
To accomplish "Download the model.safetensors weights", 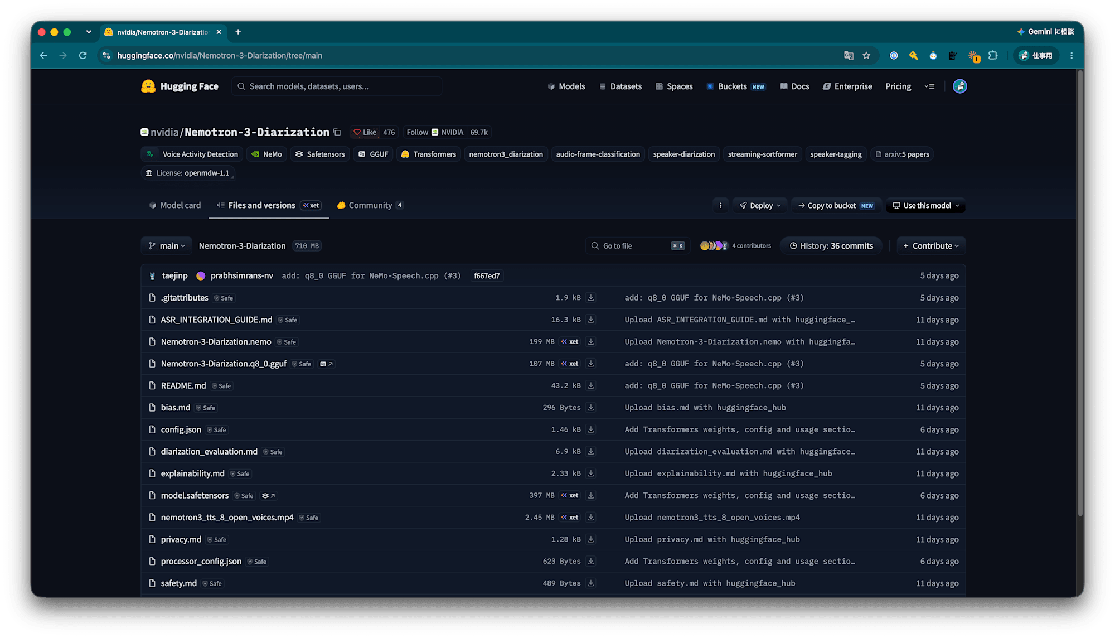I will (591, 495).
